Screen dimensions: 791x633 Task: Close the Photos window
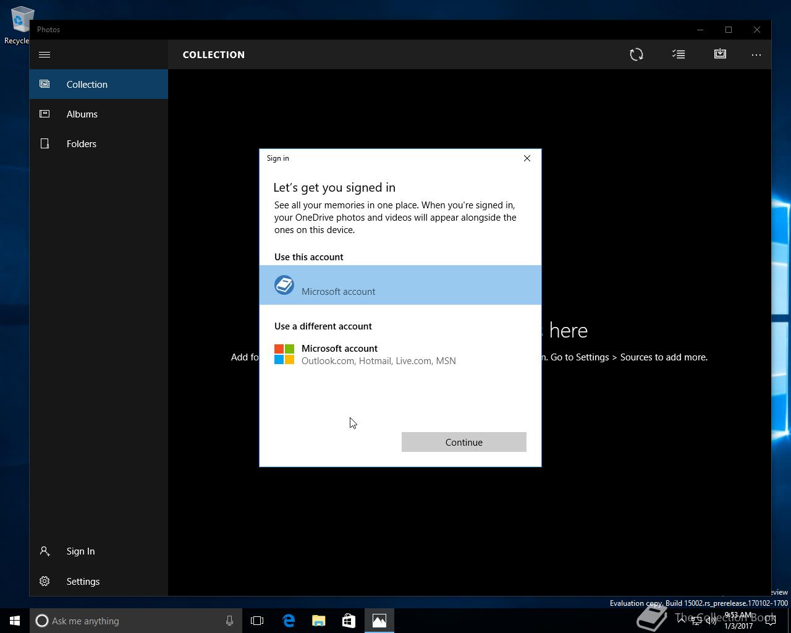tap(757, 30)
